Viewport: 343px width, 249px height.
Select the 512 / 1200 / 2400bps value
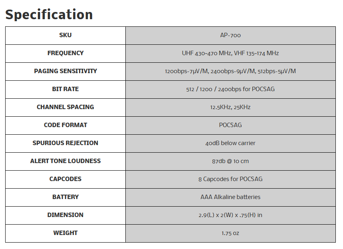coord(230,89)
